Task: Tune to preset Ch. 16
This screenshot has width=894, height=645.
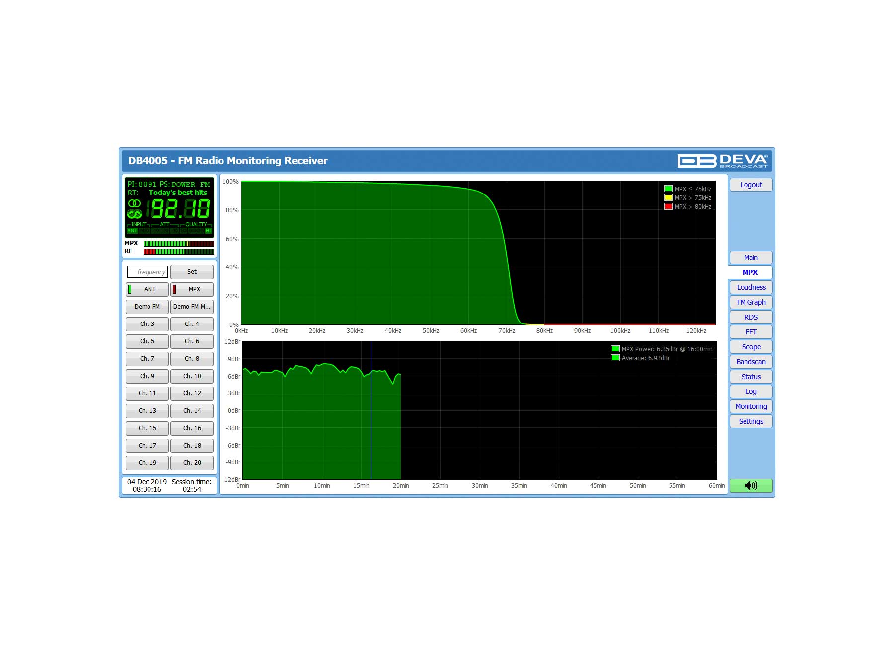Action: [192, 428]
